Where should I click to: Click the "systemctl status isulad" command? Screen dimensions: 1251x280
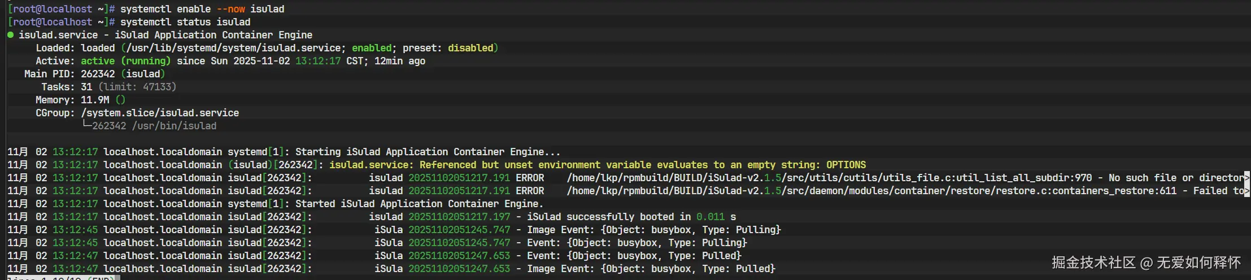tap(185, 22)
